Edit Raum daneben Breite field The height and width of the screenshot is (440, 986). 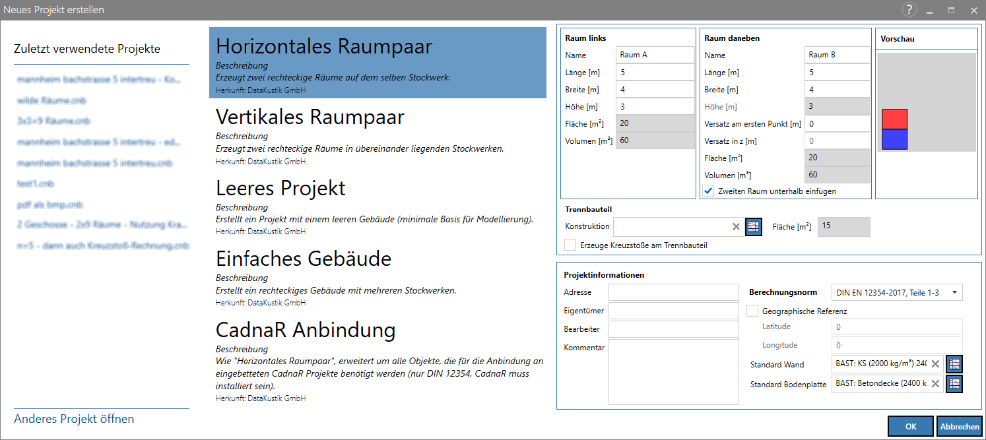pyautogui.click(x=838, y=89)
